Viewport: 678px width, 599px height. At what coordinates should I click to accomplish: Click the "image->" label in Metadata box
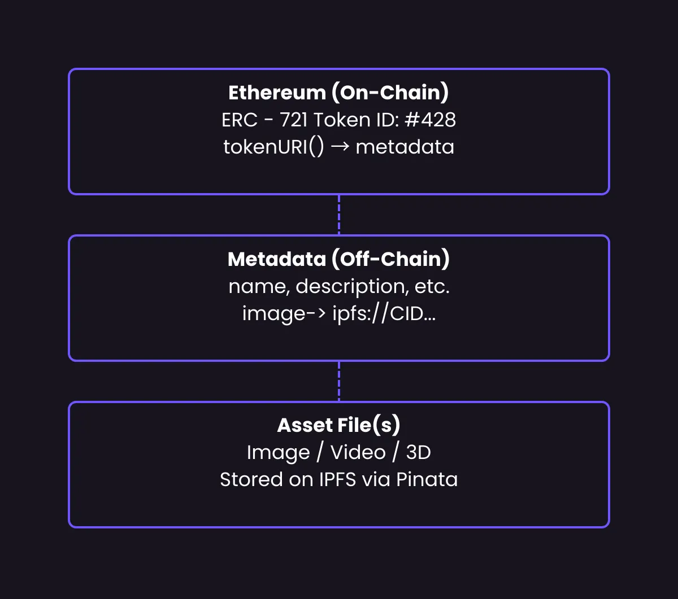(282, 313)
